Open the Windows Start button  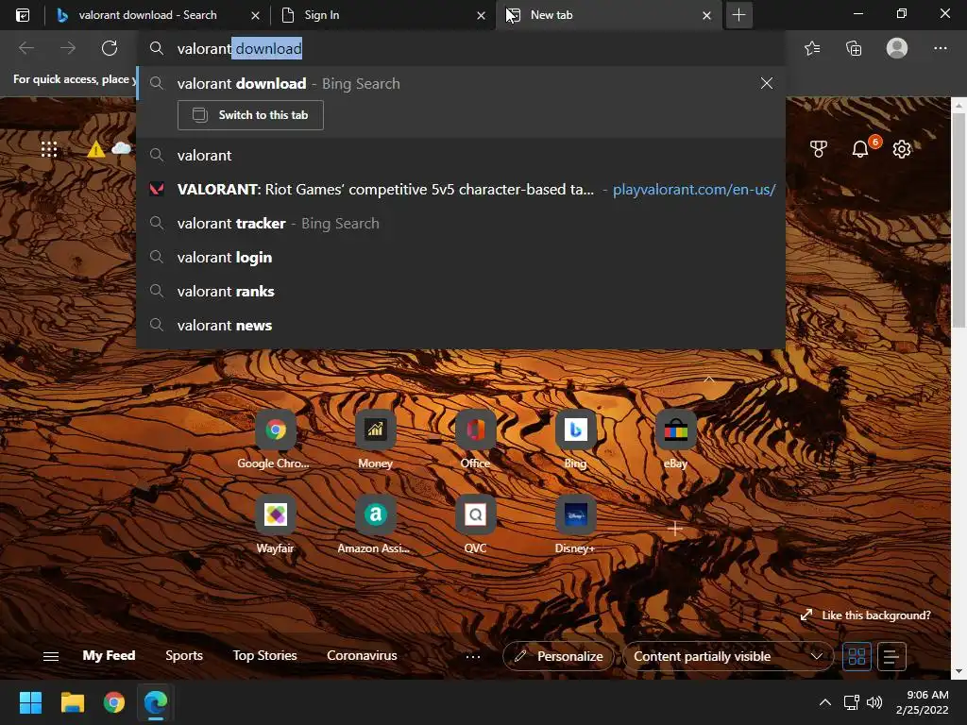(30, 702)
